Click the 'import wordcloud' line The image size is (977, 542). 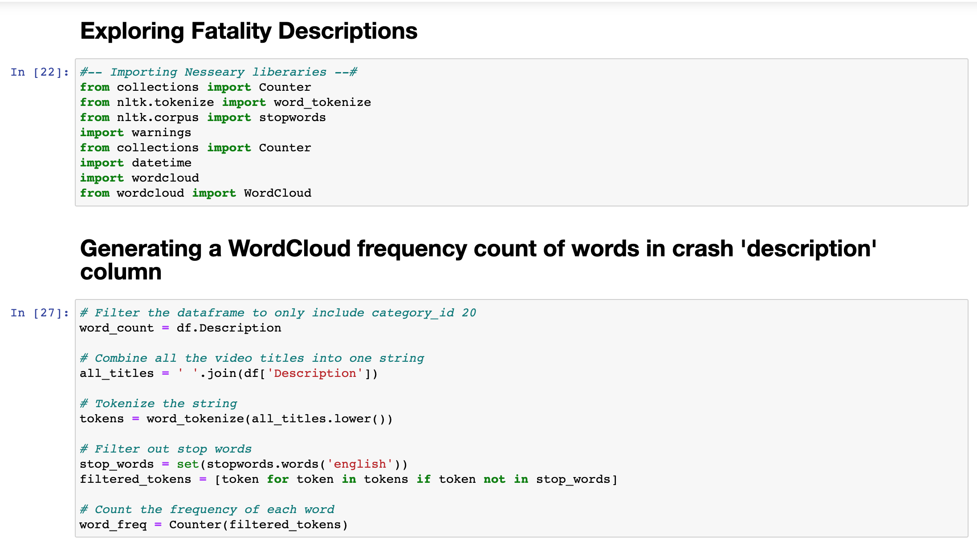(x=139, y=178)
